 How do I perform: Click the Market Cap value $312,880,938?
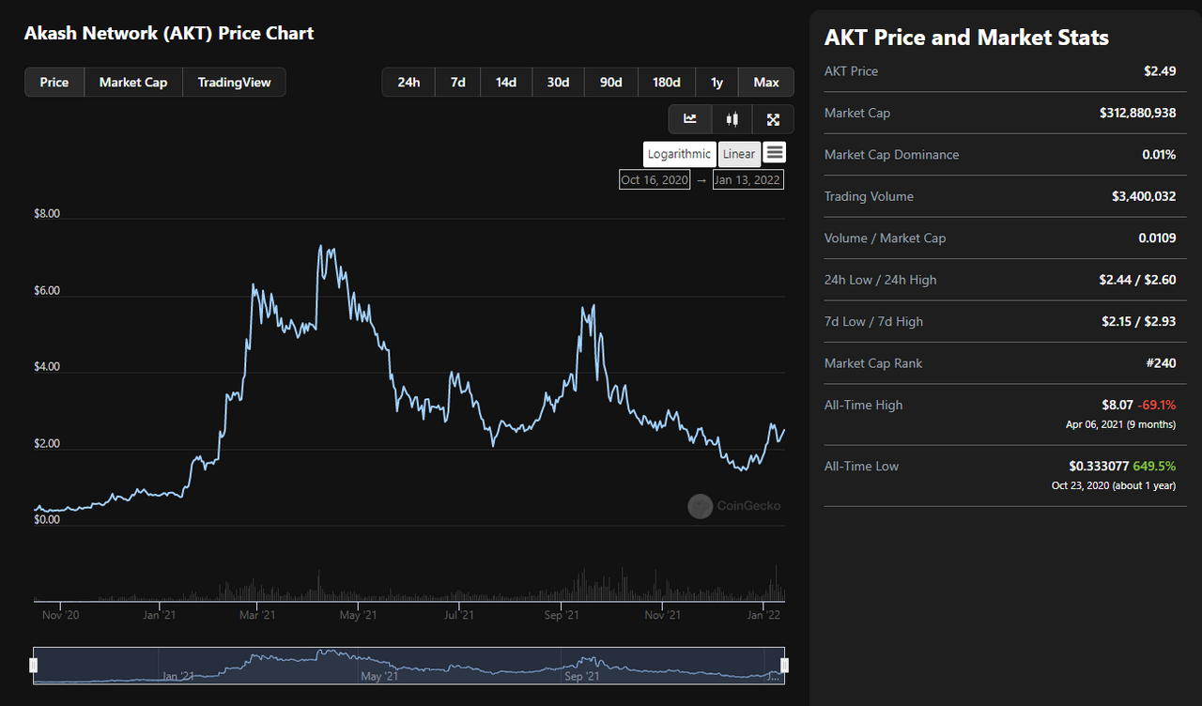[x=1137, y=113]
